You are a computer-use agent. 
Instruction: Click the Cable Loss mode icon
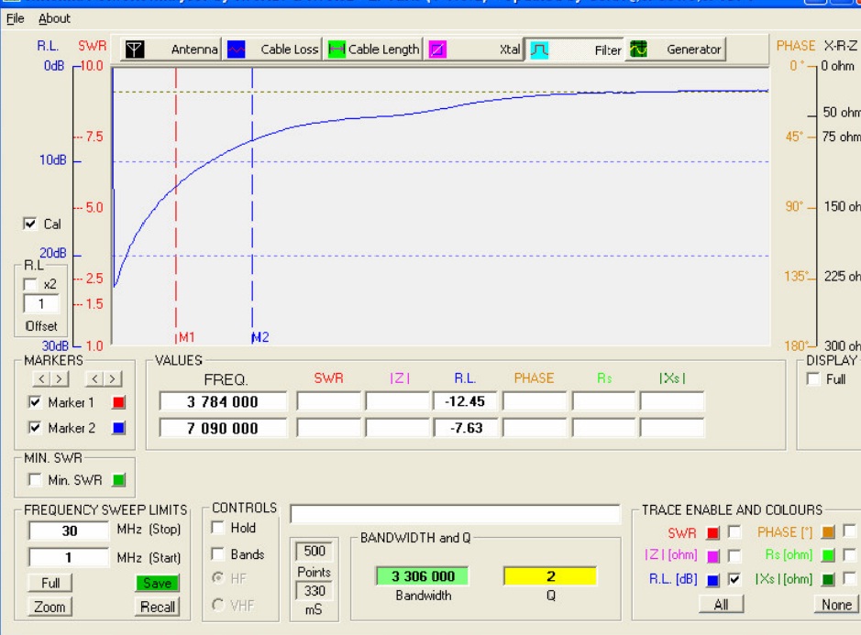point(237,49)
